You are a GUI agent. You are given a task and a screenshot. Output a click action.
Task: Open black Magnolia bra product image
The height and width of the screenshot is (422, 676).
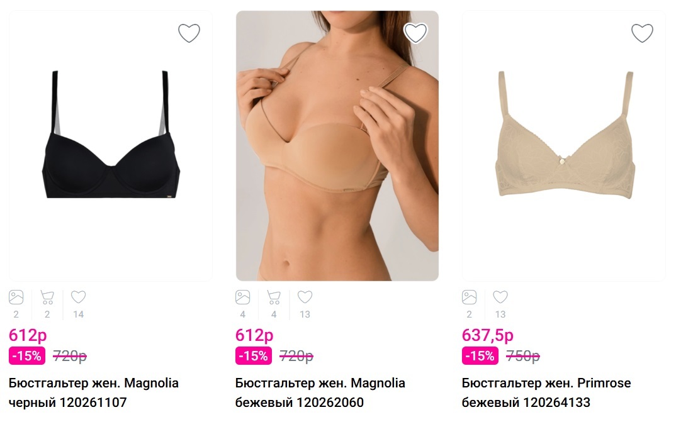(111, 145)
